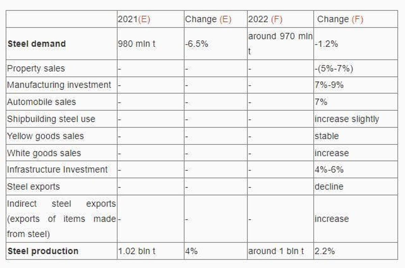Select the Manufacturing investment label
The height and width of the screenshot is (268, 405).
[x=59, y=85]
